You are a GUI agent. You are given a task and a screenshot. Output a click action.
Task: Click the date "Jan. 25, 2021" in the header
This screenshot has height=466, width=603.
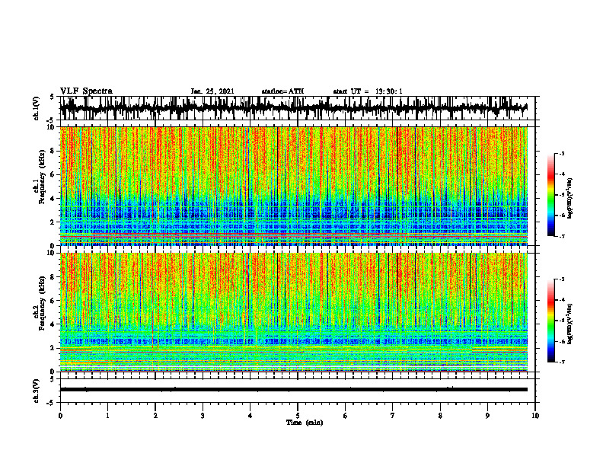pos(212,91)
